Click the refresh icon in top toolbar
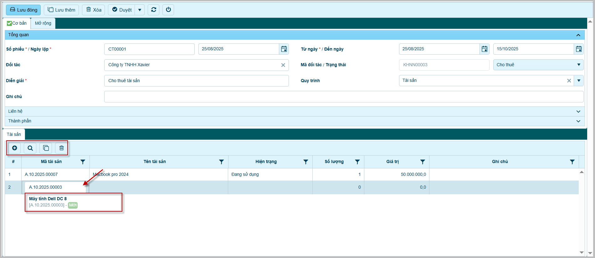 coord(154,10)
